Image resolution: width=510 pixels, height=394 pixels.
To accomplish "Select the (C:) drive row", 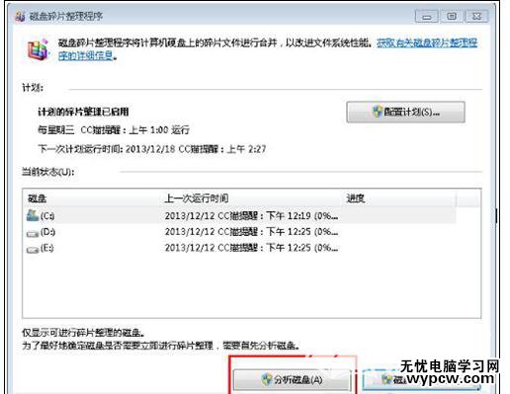I will click(x=240, y=215).
